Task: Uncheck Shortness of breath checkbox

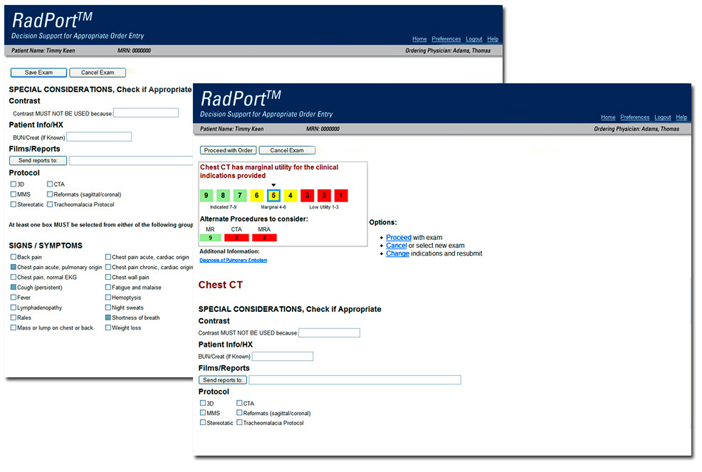Action: pos(108,318)
